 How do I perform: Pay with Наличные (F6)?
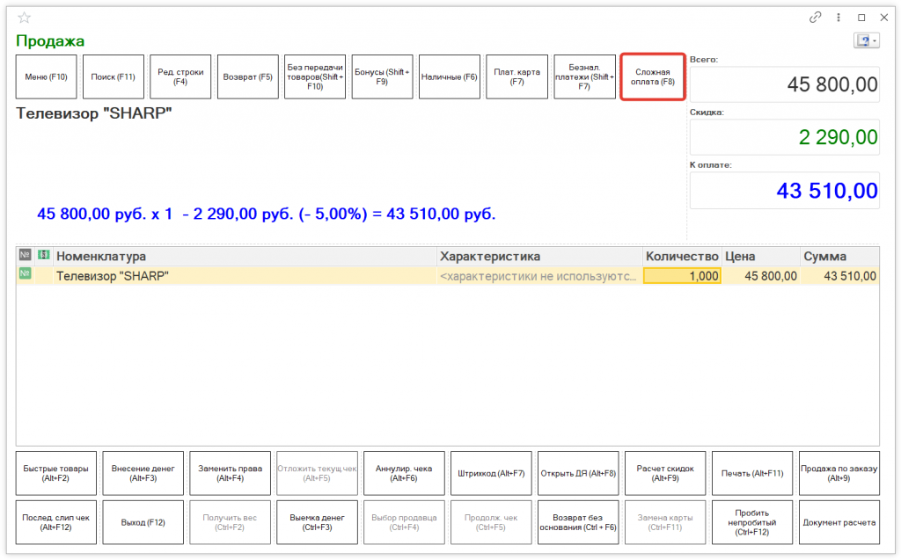[449, 77]
